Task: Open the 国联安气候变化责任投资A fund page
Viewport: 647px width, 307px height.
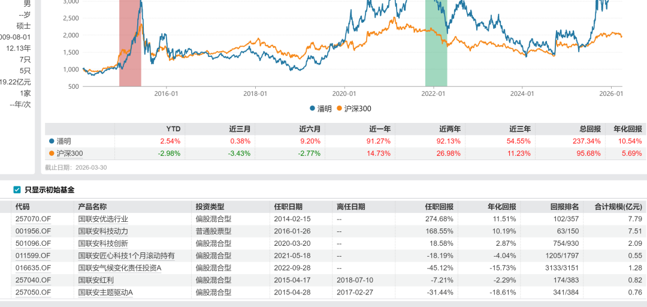Action: 120,267
